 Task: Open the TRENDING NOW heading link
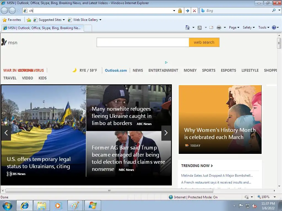(197, 166)
